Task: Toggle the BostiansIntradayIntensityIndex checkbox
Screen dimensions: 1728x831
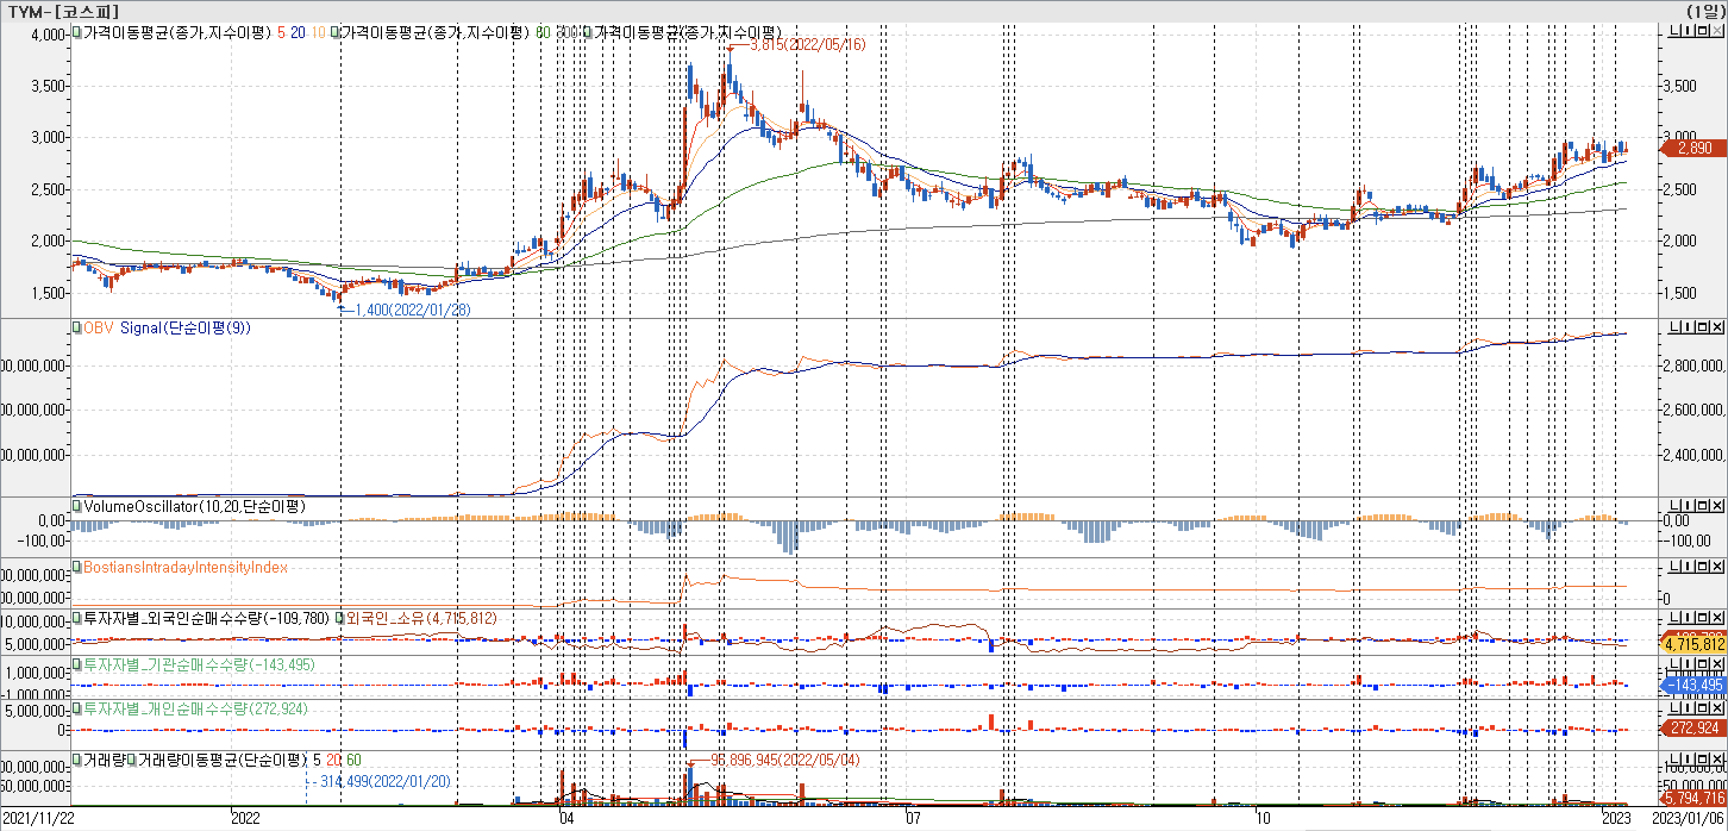Action: coord(77,567)
